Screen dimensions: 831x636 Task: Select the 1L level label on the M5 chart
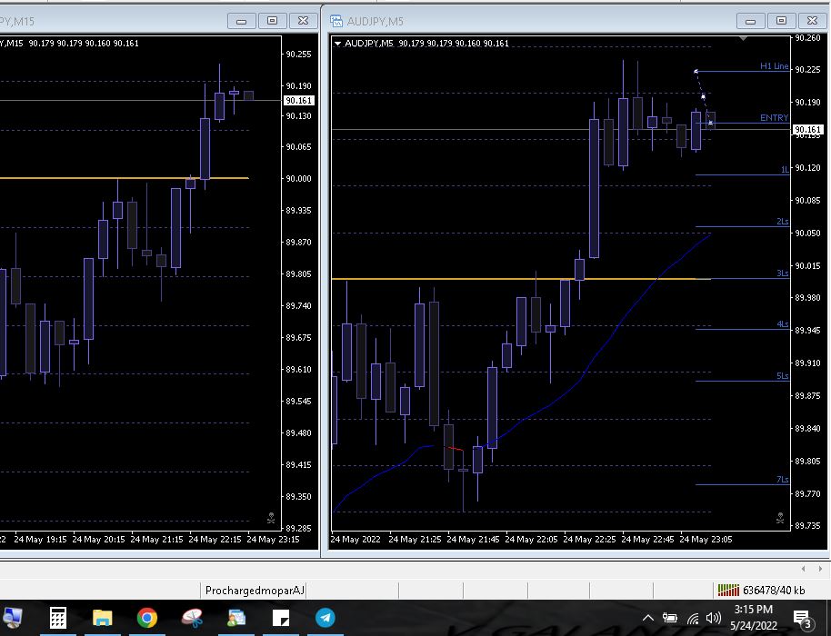[785, 170]
